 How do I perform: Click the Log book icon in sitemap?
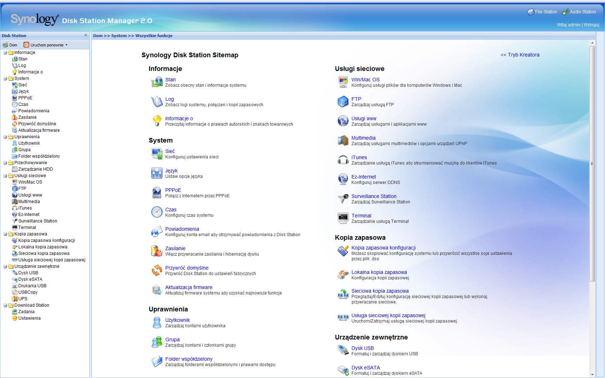pos(157,102)
